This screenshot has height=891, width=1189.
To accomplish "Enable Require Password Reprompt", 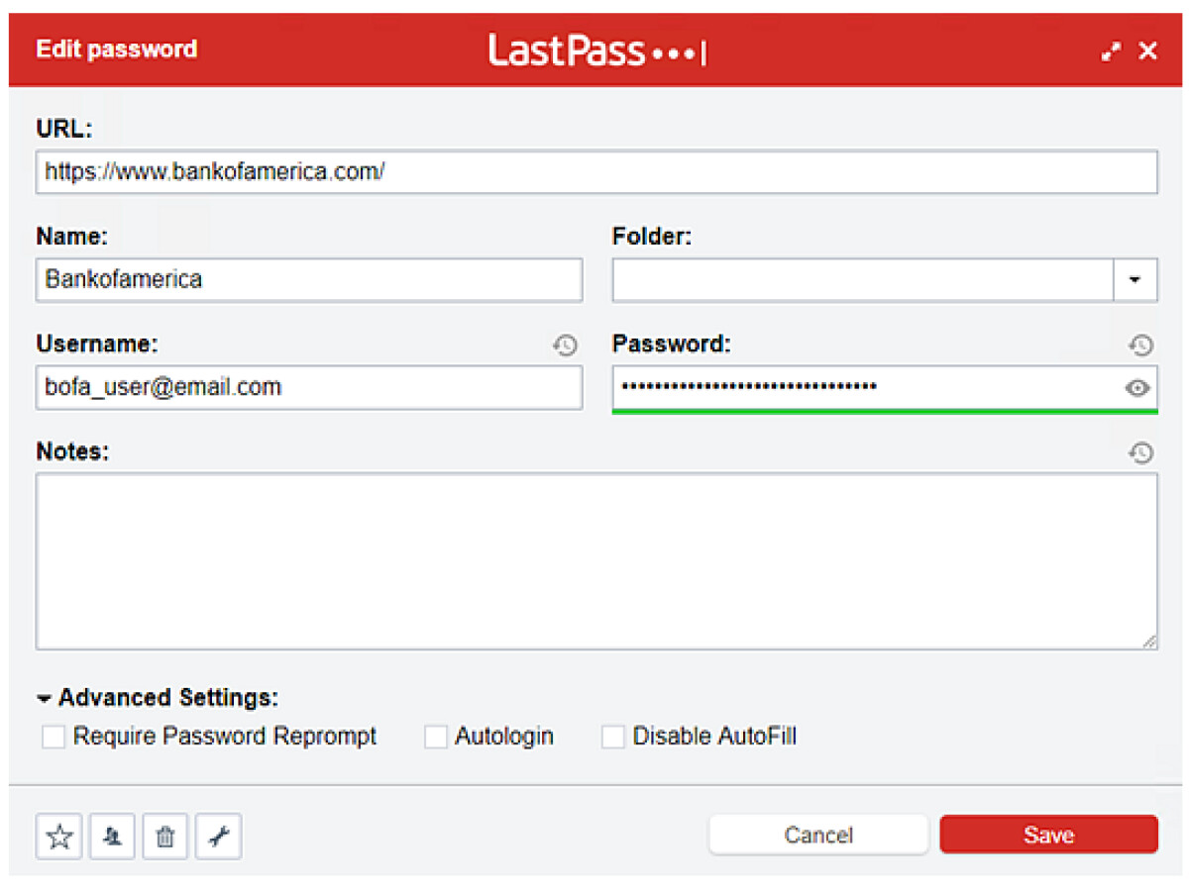I will tap(54, 737).
